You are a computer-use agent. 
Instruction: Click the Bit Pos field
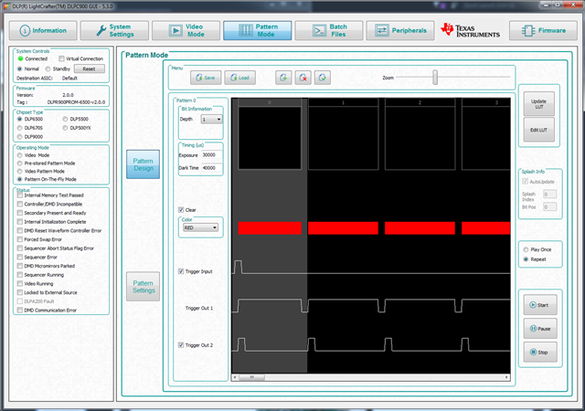click(549, 206)
